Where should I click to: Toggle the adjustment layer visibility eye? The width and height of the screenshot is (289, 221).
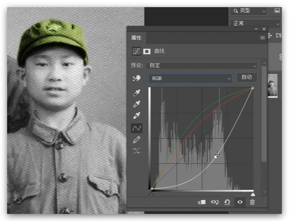pyautogui.click(x=240, y=202)
